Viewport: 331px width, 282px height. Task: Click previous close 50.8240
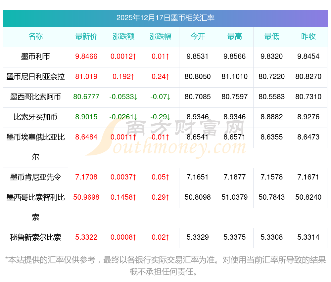tap(308, 197)
